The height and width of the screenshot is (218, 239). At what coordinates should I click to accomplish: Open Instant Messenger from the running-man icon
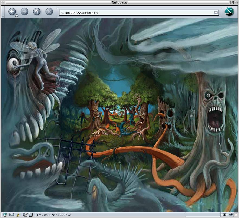click(18, 215)
